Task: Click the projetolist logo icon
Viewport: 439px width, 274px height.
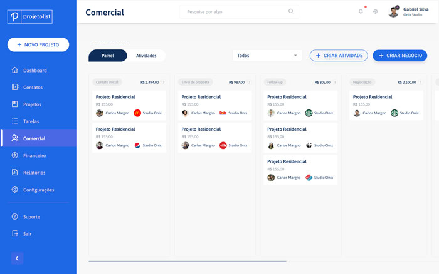Action: click(16, 18)
